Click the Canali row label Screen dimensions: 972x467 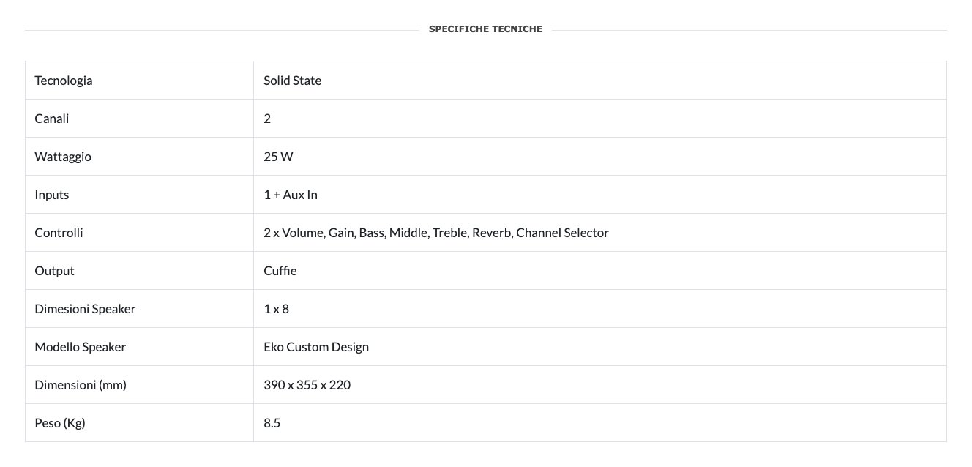[52, 119]
